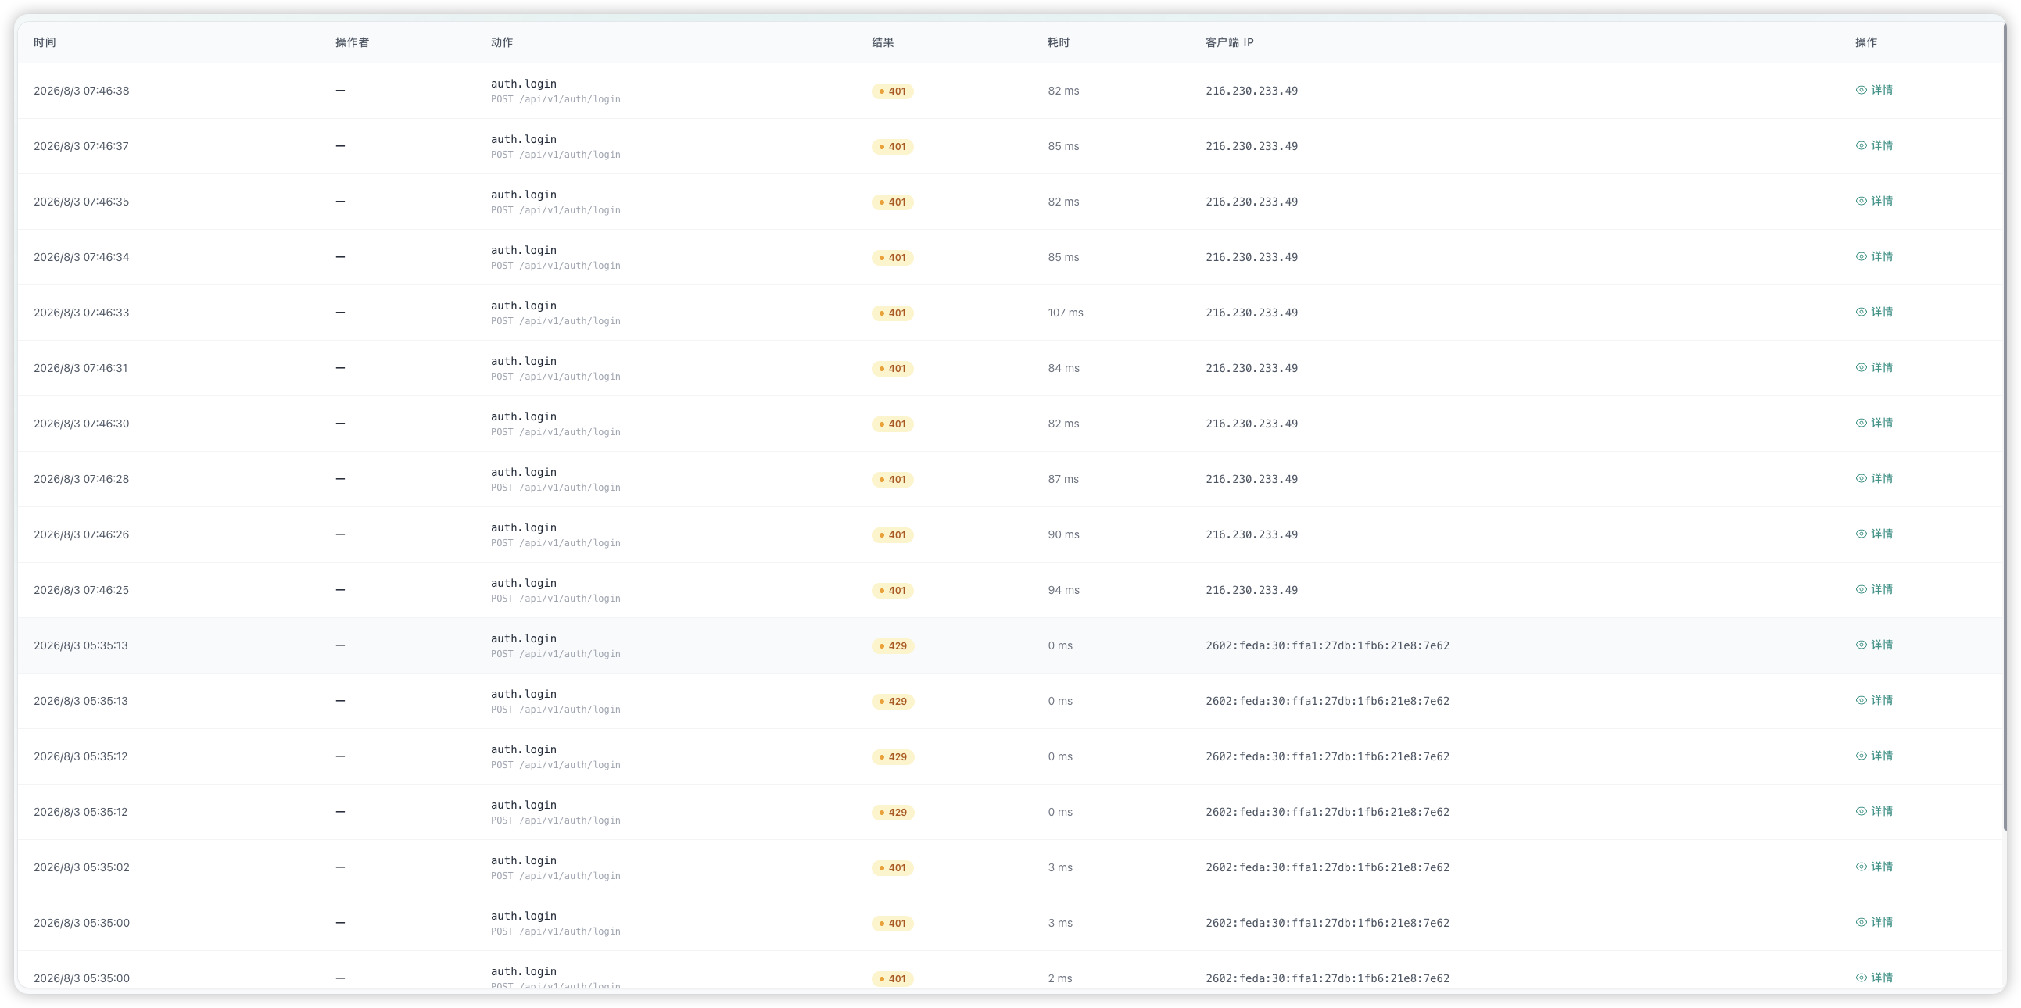Screen dimensions: 2021x1008
Task: Click the 时间 column header
Action: 45,42
